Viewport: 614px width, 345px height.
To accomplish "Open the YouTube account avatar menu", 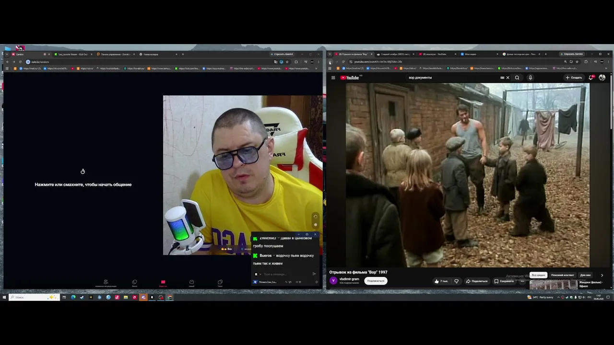I will (602, 78).
